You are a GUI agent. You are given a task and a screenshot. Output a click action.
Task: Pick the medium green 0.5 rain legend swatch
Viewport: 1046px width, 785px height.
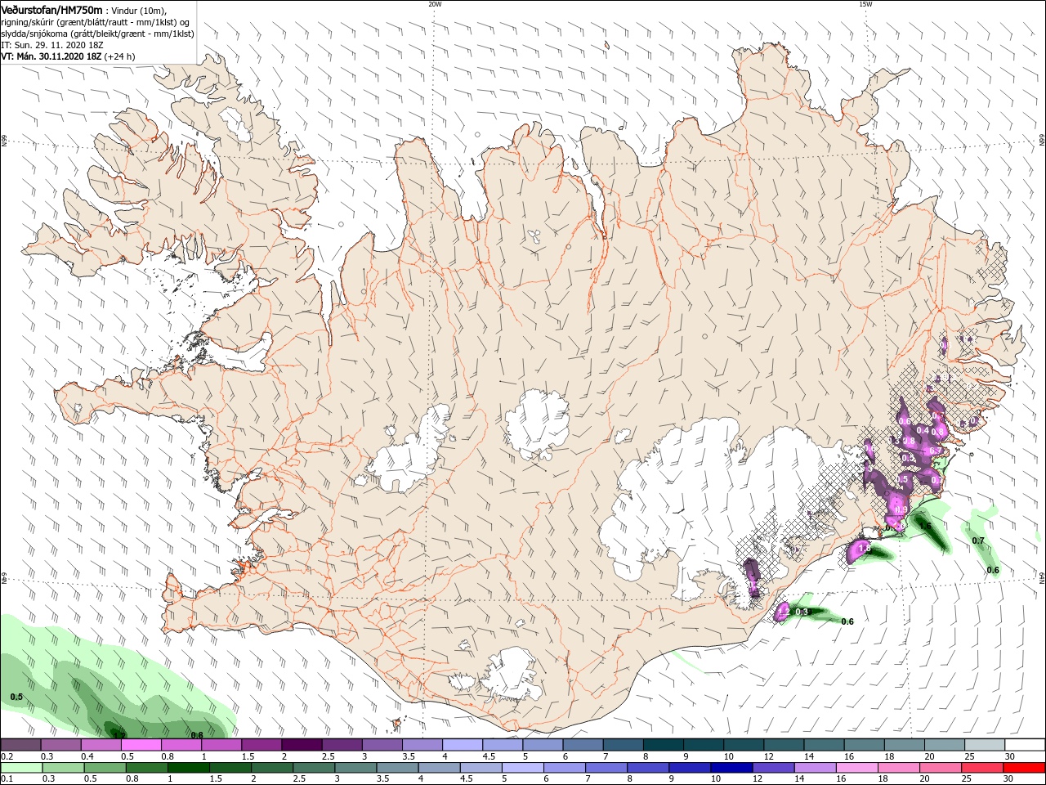coord(104,768)
